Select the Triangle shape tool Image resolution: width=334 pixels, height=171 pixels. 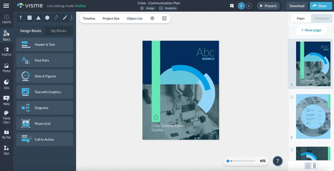pyautogui.click(x=38, y=18)
